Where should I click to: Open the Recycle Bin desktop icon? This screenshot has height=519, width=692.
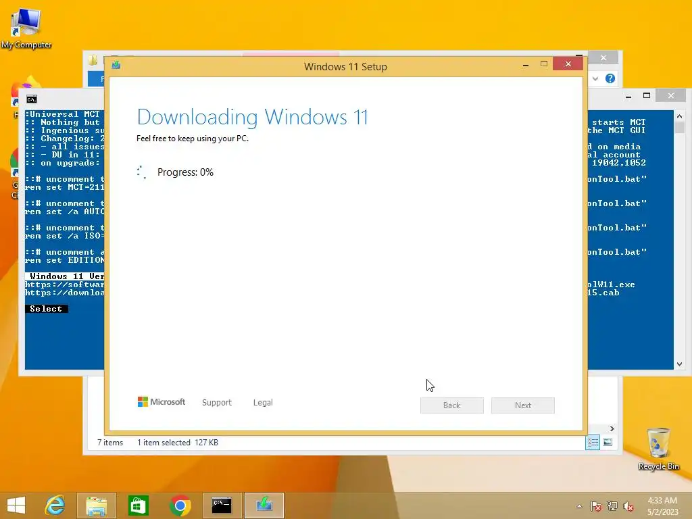[658, 449]
